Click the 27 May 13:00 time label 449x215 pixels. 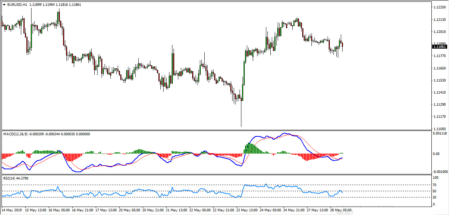[318, 210]
